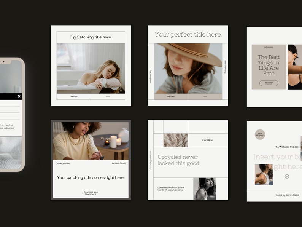Click the woman in black top photo
The width and height of the screenshot is (302, 227).
point(295,67)
